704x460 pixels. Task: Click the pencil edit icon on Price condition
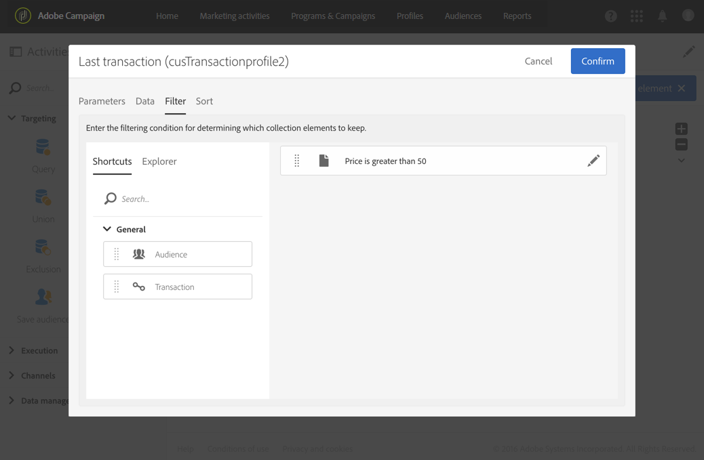point(593,161)
